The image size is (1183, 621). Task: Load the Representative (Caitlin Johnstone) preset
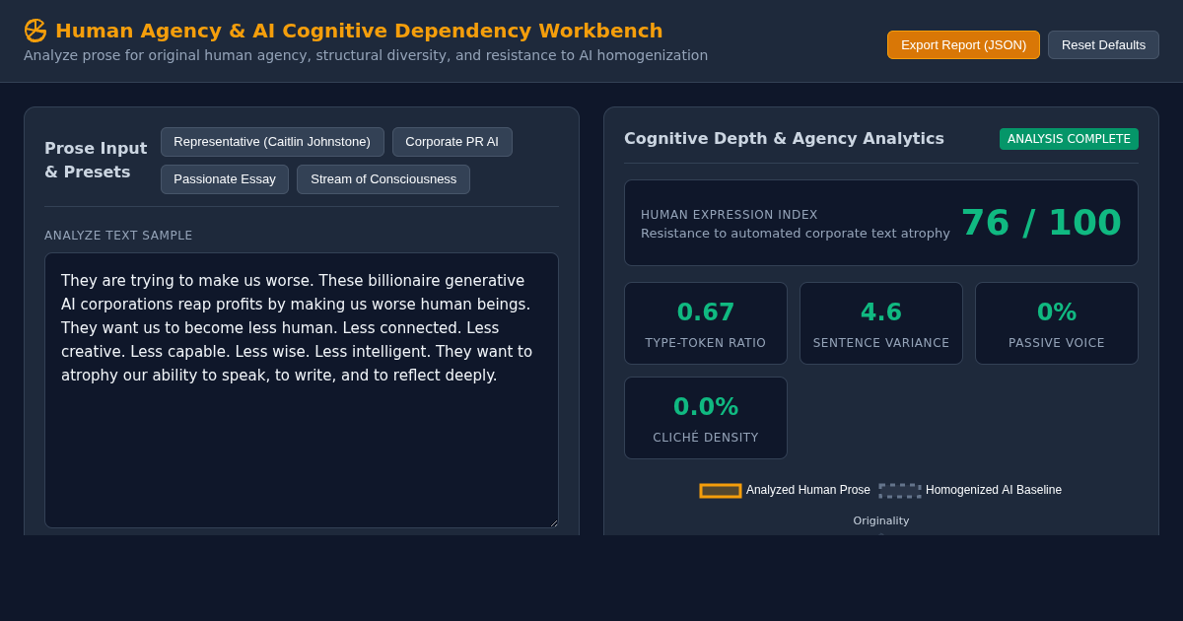click(x=272, y=142)
